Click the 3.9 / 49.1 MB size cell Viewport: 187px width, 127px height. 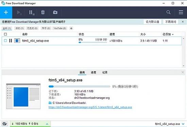point(149,41)
